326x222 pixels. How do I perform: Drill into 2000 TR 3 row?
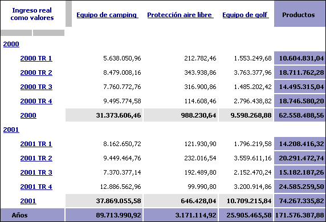(x=36, y=87)
